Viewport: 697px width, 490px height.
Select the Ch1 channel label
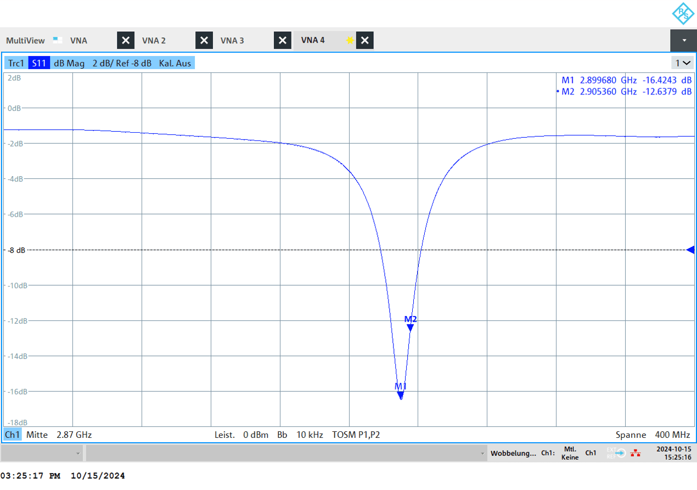13,435
